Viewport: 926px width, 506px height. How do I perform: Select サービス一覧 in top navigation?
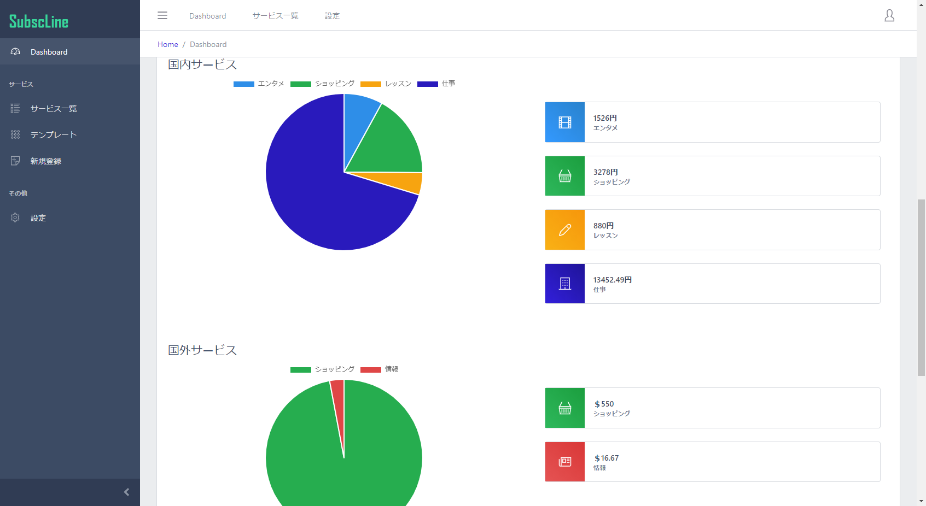click(275, 16)
